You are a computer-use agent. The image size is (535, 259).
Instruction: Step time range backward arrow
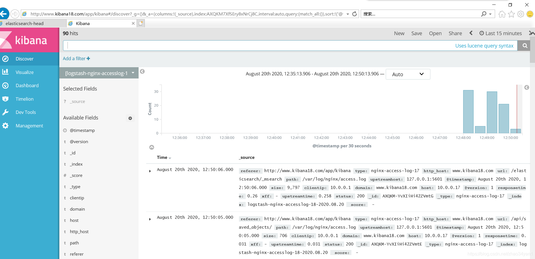pyautogui.click(x=471, y=33)
